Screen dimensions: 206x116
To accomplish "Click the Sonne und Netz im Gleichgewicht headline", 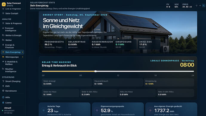I will click(x=63, y=23).
